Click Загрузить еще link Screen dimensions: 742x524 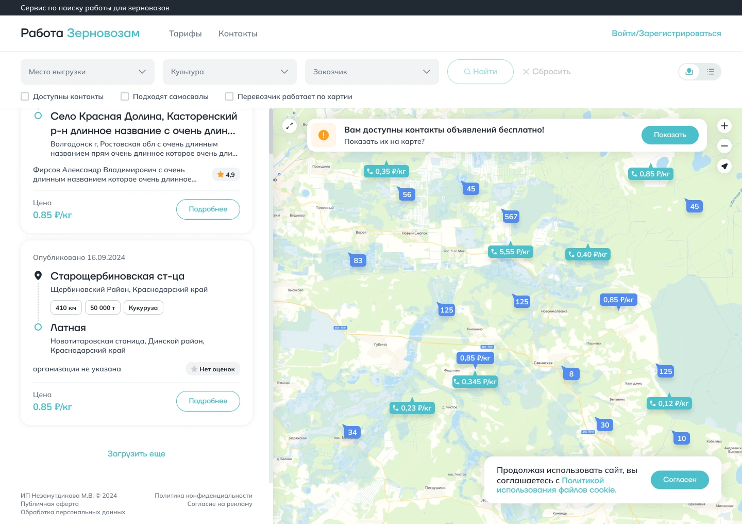137,454
